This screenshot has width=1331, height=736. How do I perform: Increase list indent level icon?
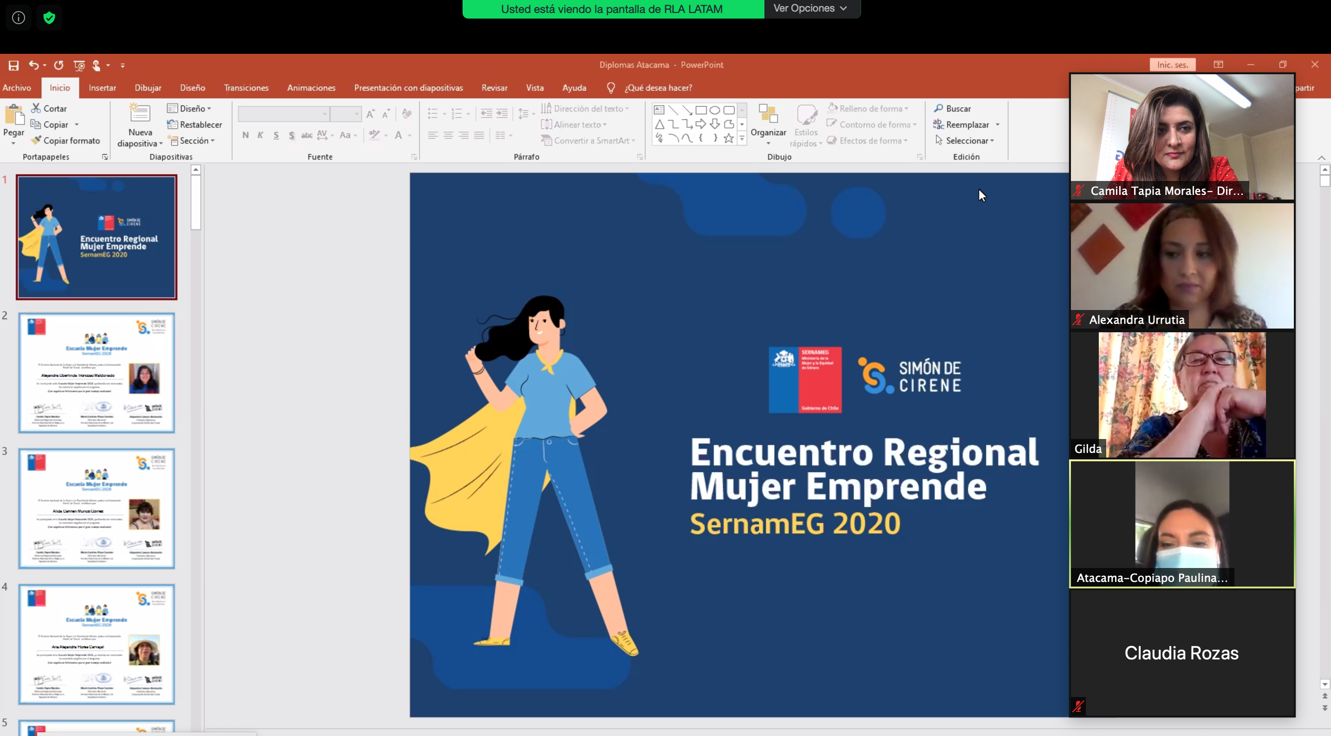[x=502, y=114]
